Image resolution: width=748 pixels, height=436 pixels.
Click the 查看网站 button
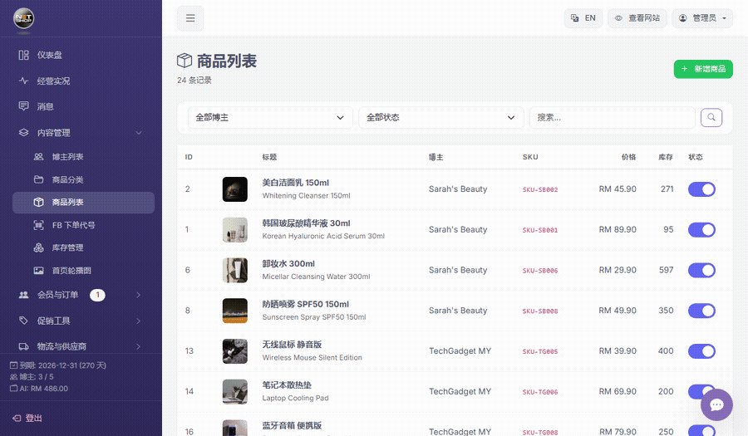coord(637,18)
